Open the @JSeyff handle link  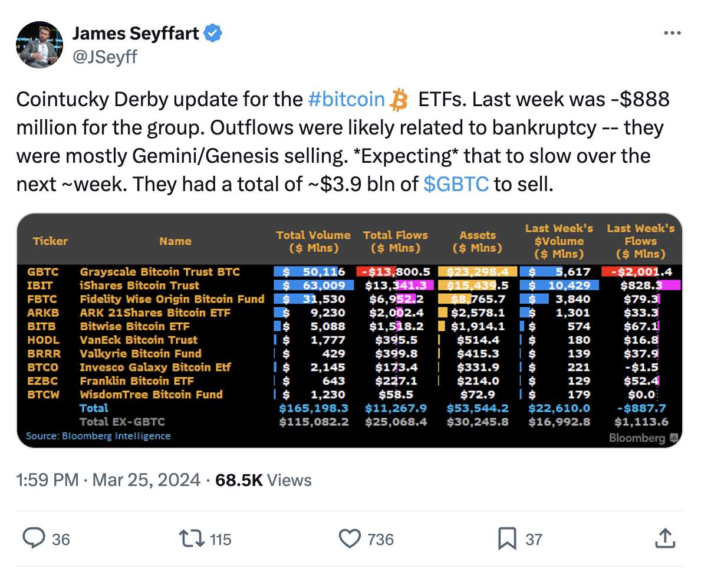pos(104,57)
